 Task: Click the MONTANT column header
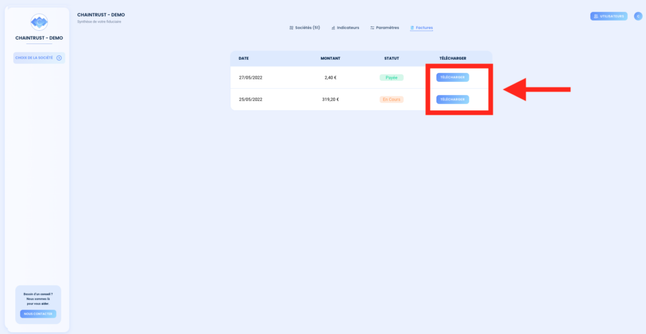[331, 59]
